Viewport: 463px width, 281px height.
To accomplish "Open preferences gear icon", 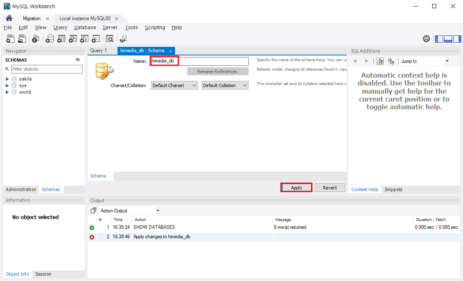I will pyautogui.click(x=426, y=39).
